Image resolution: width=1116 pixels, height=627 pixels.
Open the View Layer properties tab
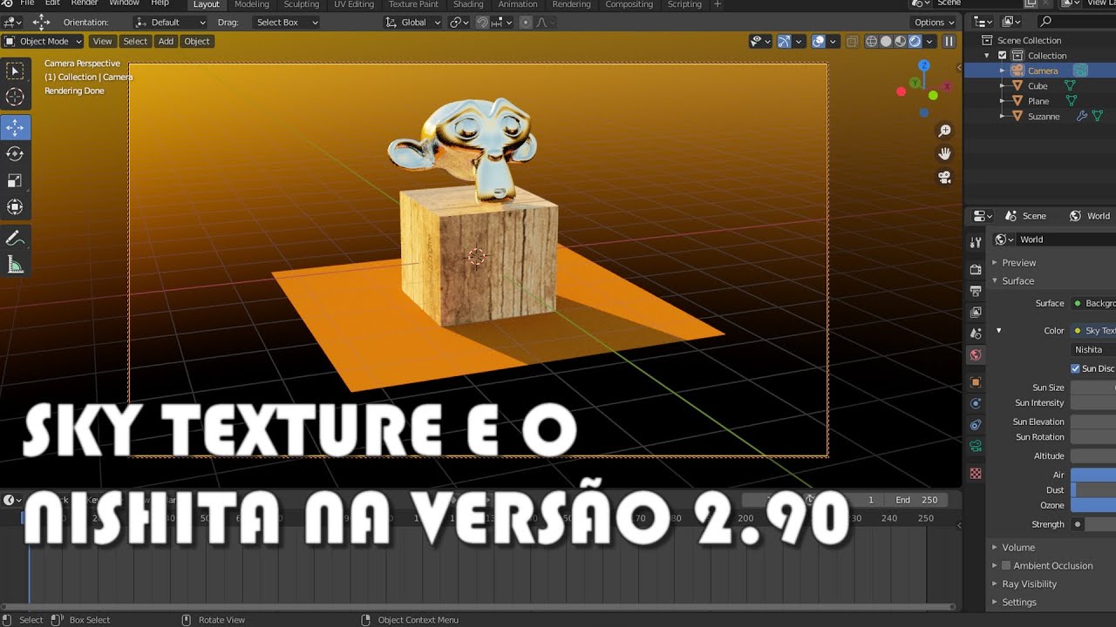point(976,312)
